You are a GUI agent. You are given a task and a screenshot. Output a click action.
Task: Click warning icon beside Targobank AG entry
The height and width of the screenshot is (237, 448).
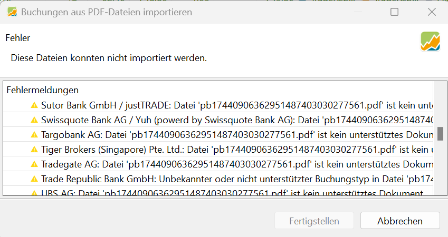coord(34,135)
